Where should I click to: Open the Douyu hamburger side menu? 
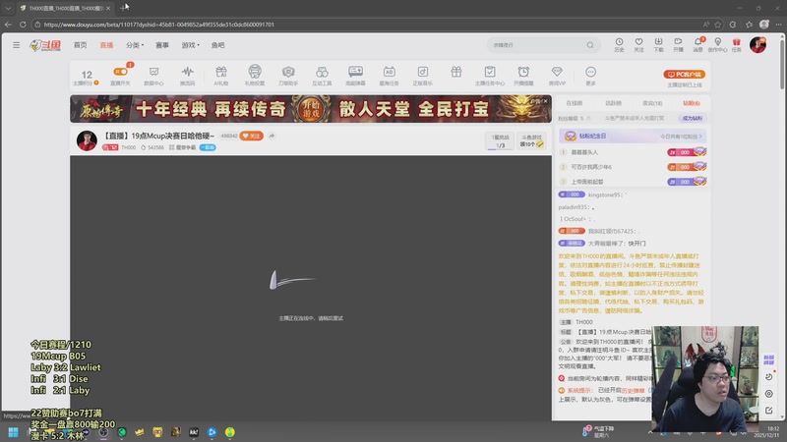click(17, 45)
